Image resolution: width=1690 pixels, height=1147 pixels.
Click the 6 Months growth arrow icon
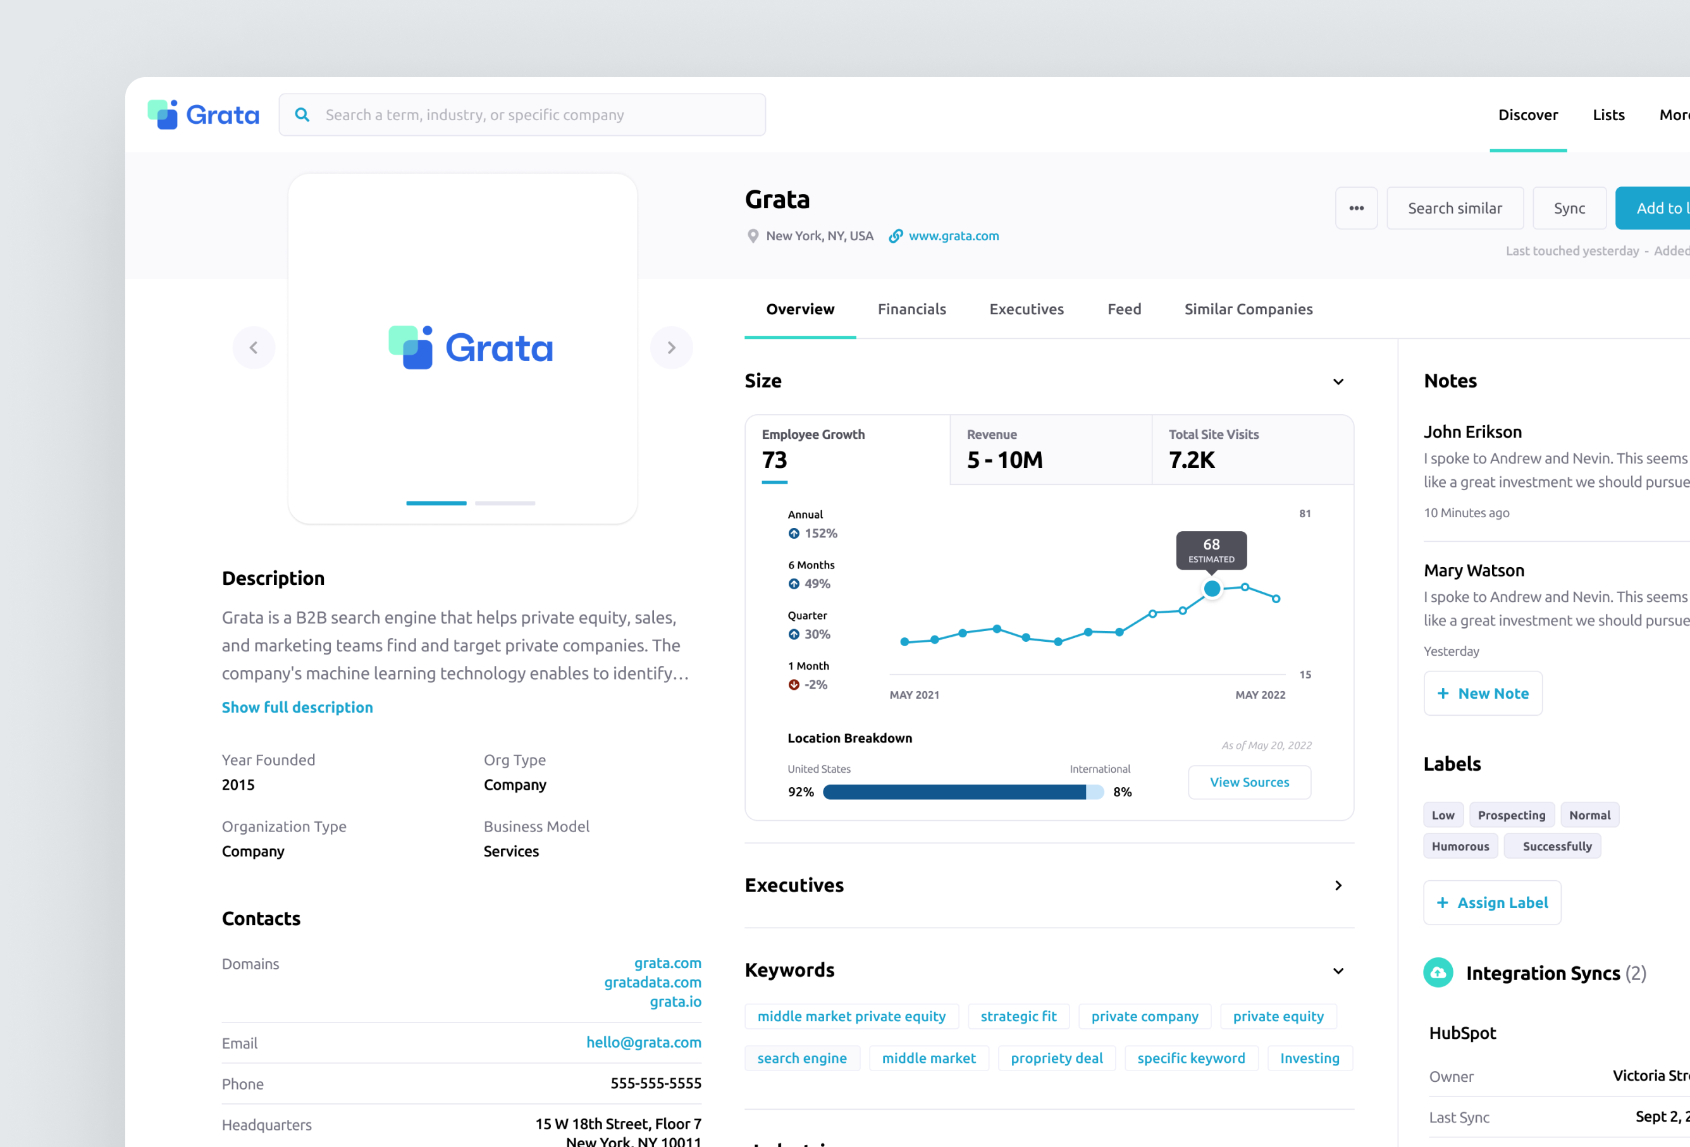coord(793,584)
